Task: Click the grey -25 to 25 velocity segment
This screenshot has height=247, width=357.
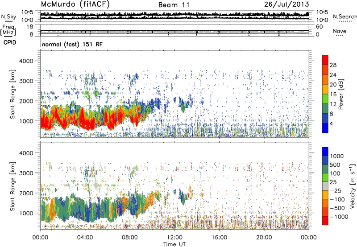Action: tap(325, 186)
